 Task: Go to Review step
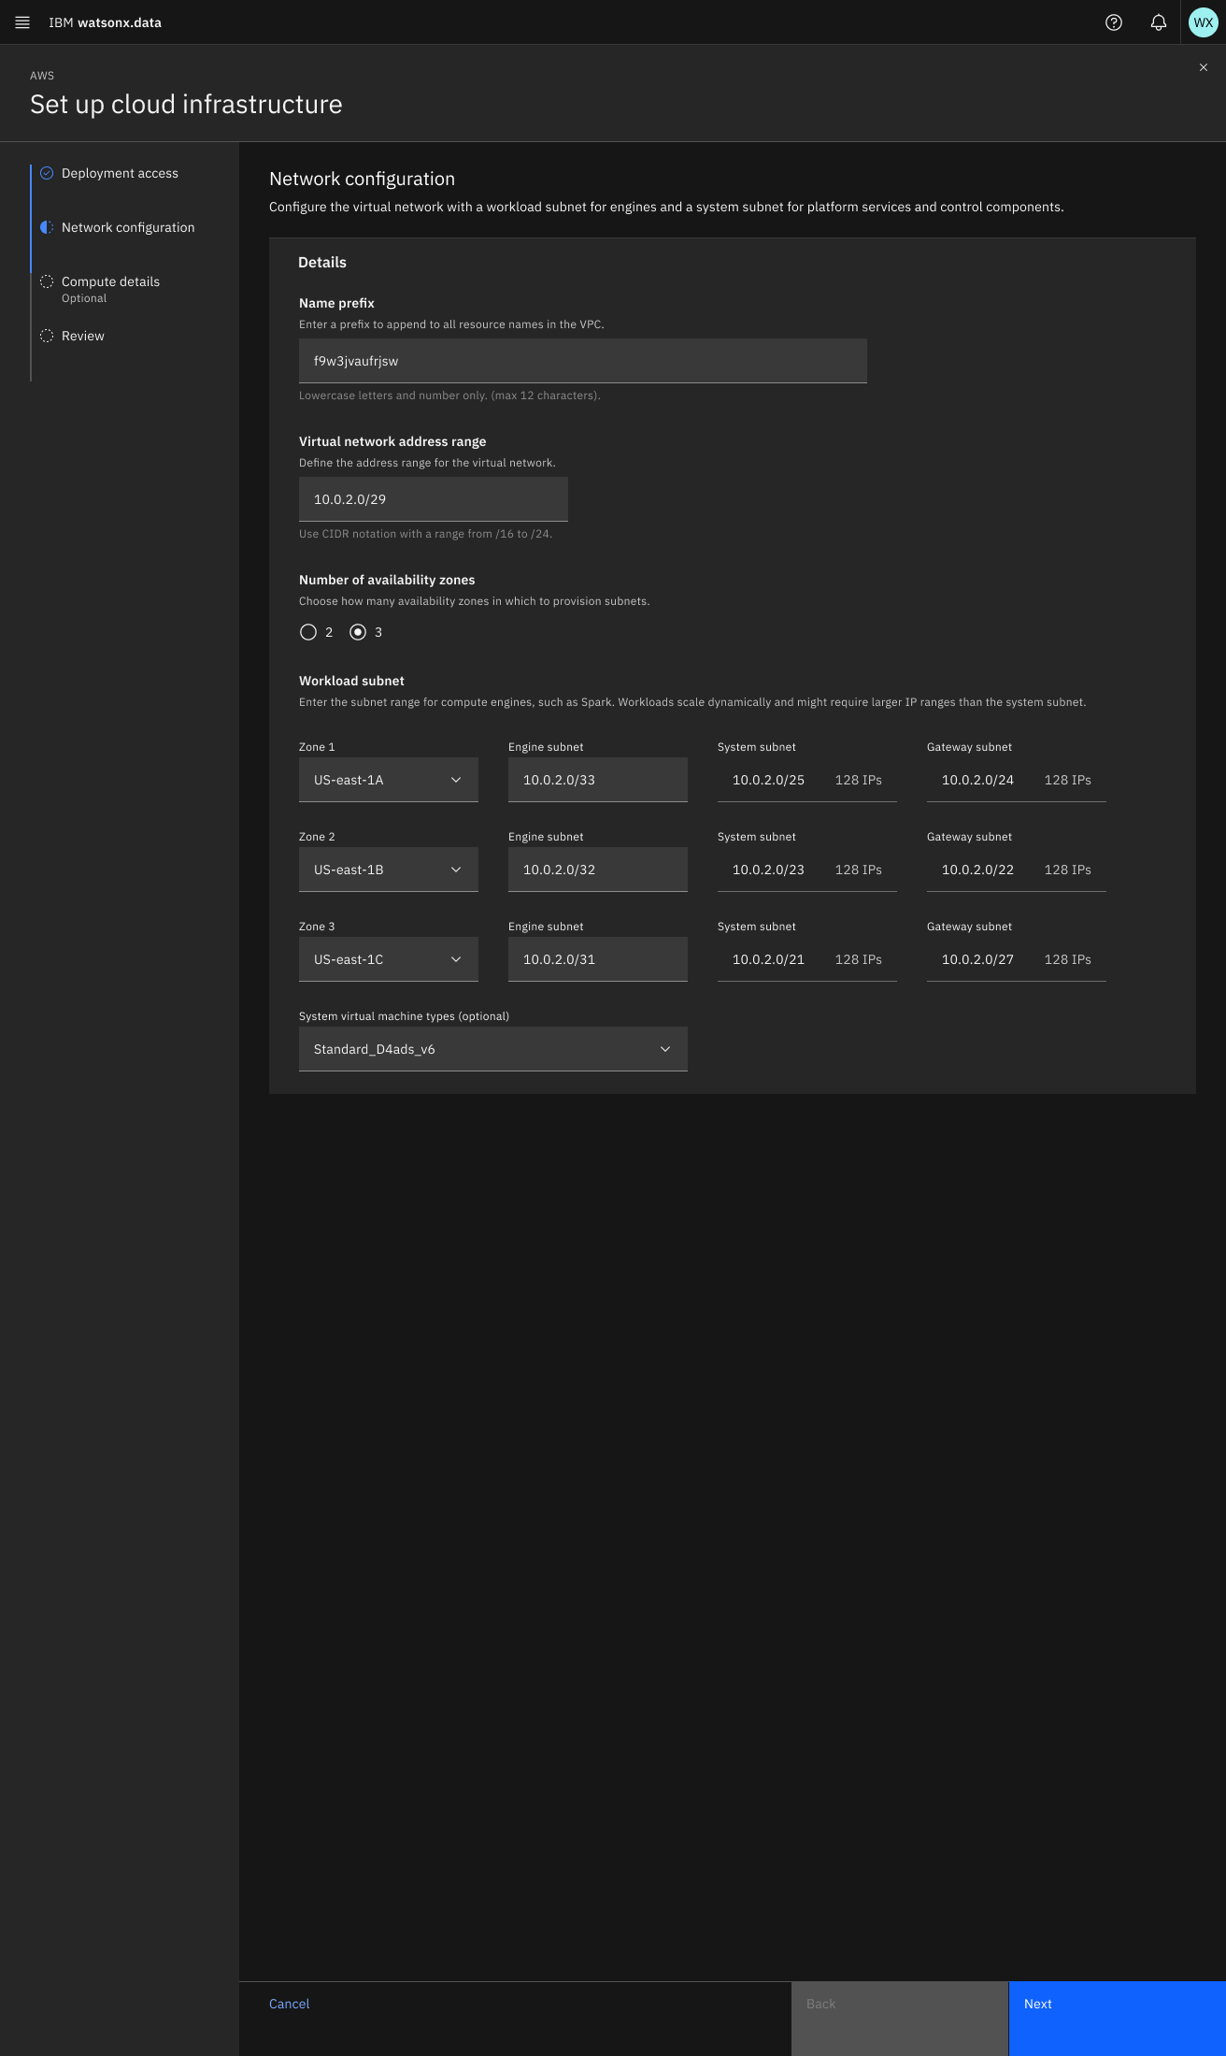pyautogui.click(x=83, y=336)
